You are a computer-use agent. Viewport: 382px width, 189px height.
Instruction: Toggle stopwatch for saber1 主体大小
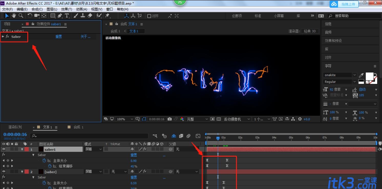tap(44, 161)
